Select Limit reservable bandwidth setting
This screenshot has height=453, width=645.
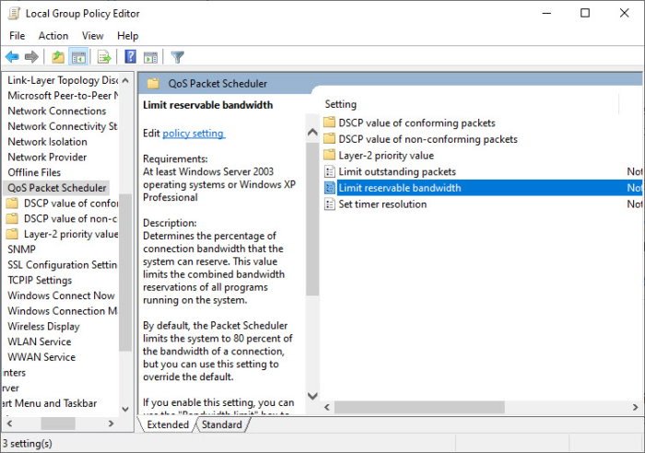pos(399,188)
